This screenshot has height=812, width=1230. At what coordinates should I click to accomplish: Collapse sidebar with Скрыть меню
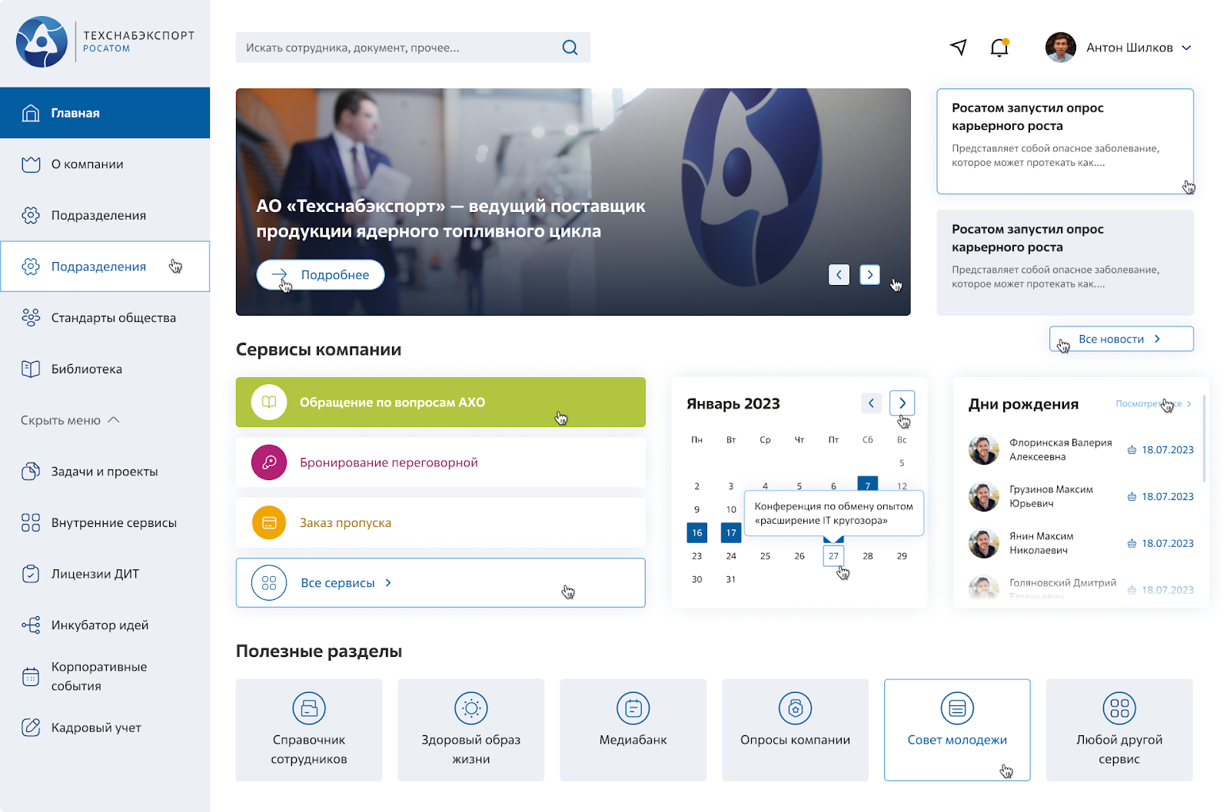click(x=71, y=420)
